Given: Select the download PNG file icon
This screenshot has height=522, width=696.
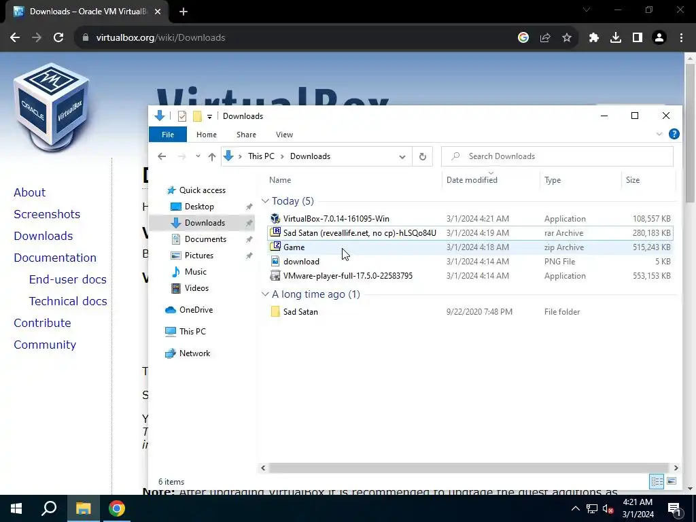Looking at the screenshot, I should 275,261.
